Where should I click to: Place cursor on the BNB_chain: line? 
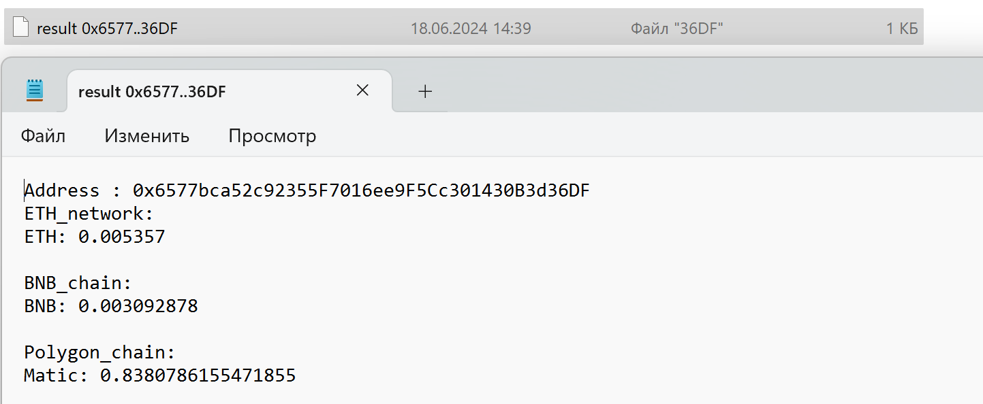point(78,284)
